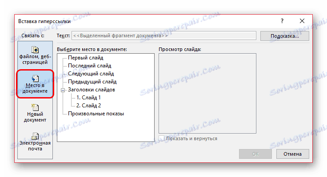Choose the 'Новый документ' icon
The height and width of the screenshot is (177, 327).
(35, 107)
